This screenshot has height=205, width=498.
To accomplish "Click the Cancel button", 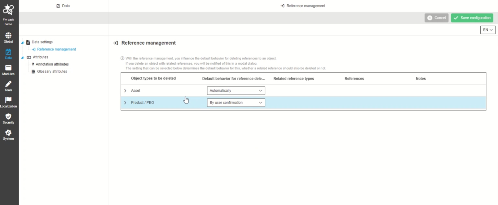I will point(436,18).
